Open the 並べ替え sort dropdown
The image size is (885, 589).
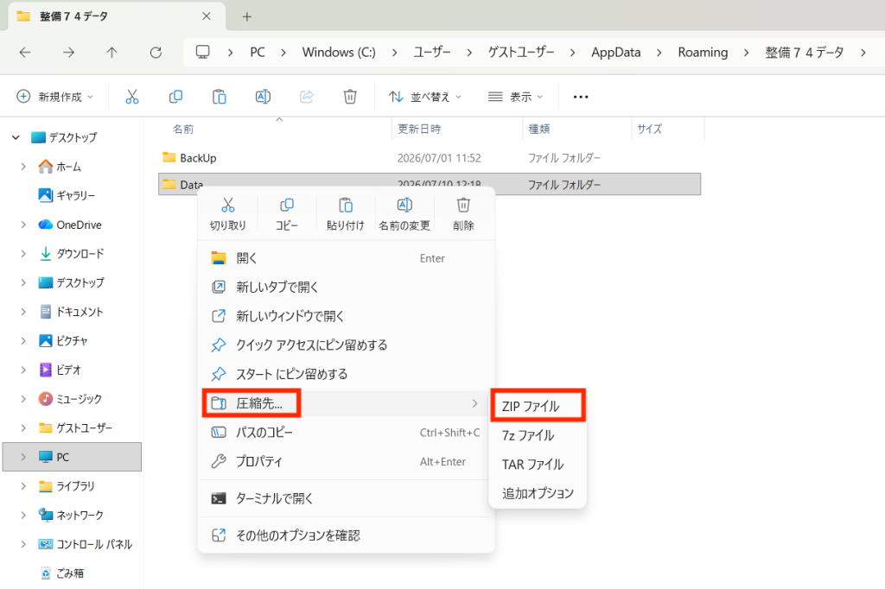point(425,97)
